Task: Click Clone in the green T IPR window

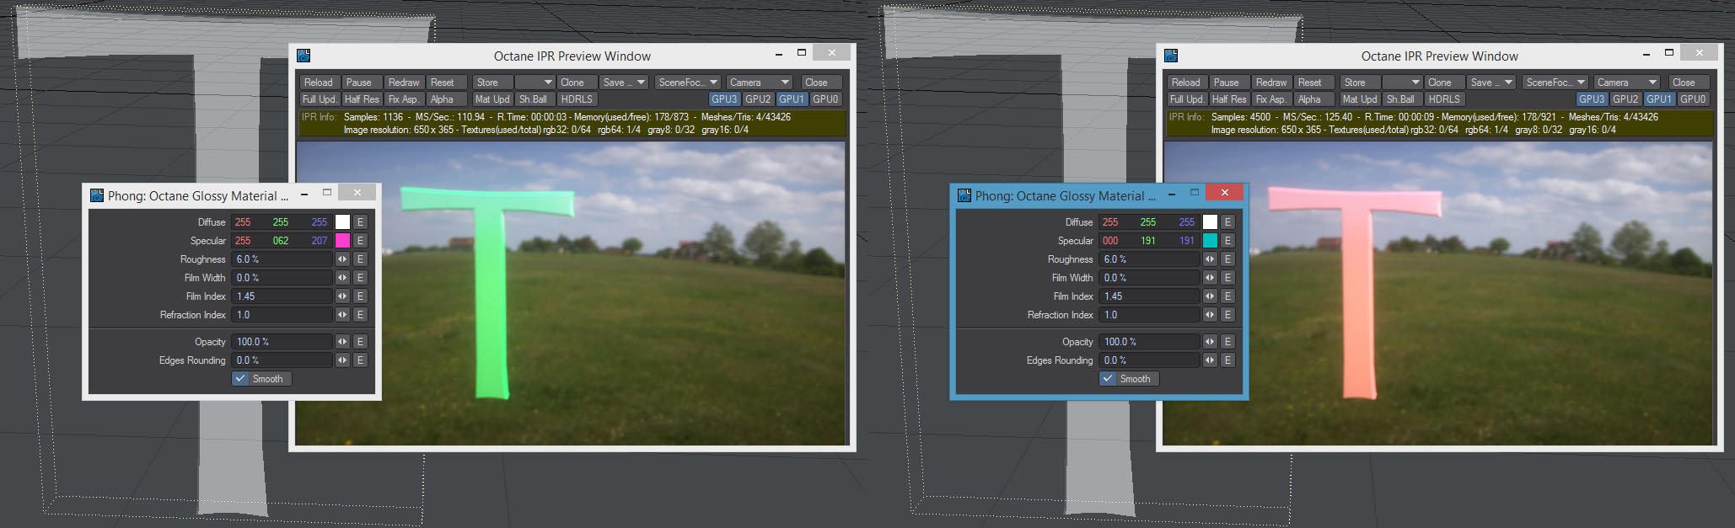Action: pos(577,83)
